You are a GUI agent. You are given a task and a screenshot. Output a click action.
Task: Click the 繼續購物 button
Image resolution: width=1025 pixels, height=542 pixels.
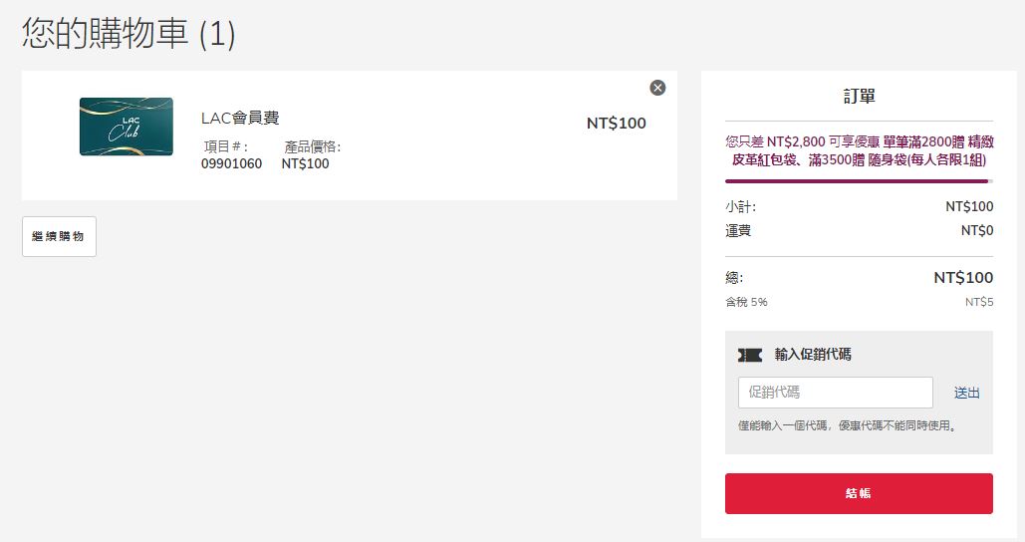tap(59, 237)
